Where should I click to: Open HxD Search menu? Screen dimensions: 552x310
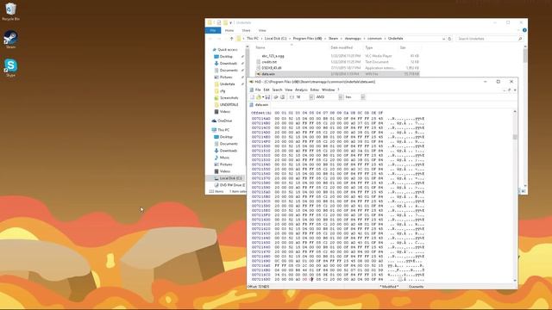tap(277, 90)
